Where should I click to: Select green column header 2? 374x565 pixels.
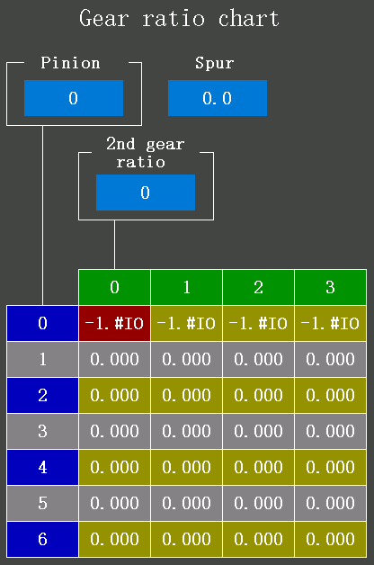pos(258,287)
